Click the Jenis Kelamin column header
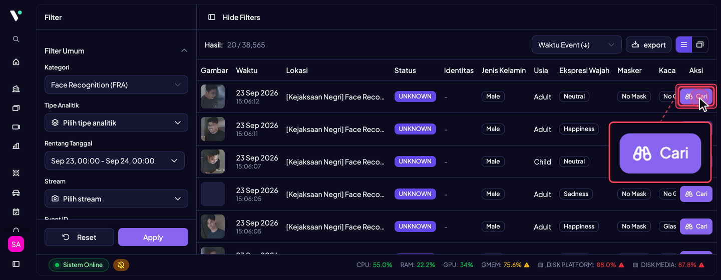721x280 pixels. click(x=504, y=70)
